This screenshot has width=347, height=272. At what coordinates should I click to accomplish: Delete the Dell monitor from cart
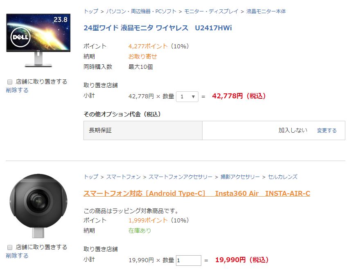[17, 90]
